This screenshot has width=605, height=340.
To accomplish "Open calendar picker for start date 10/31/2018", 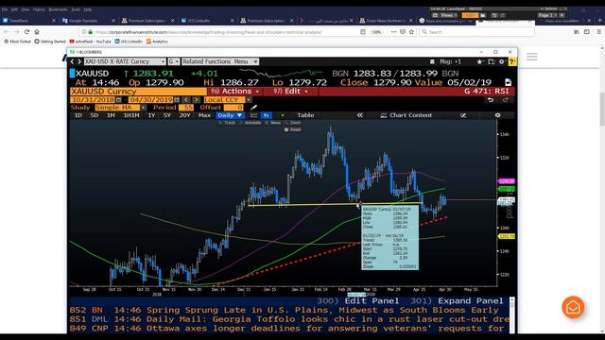I will tap(118, 100).
